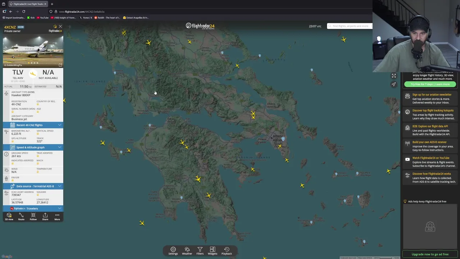The image size is (460, 259).
Task: Open Sign up for our aviation newsletter
Action: 430,99
